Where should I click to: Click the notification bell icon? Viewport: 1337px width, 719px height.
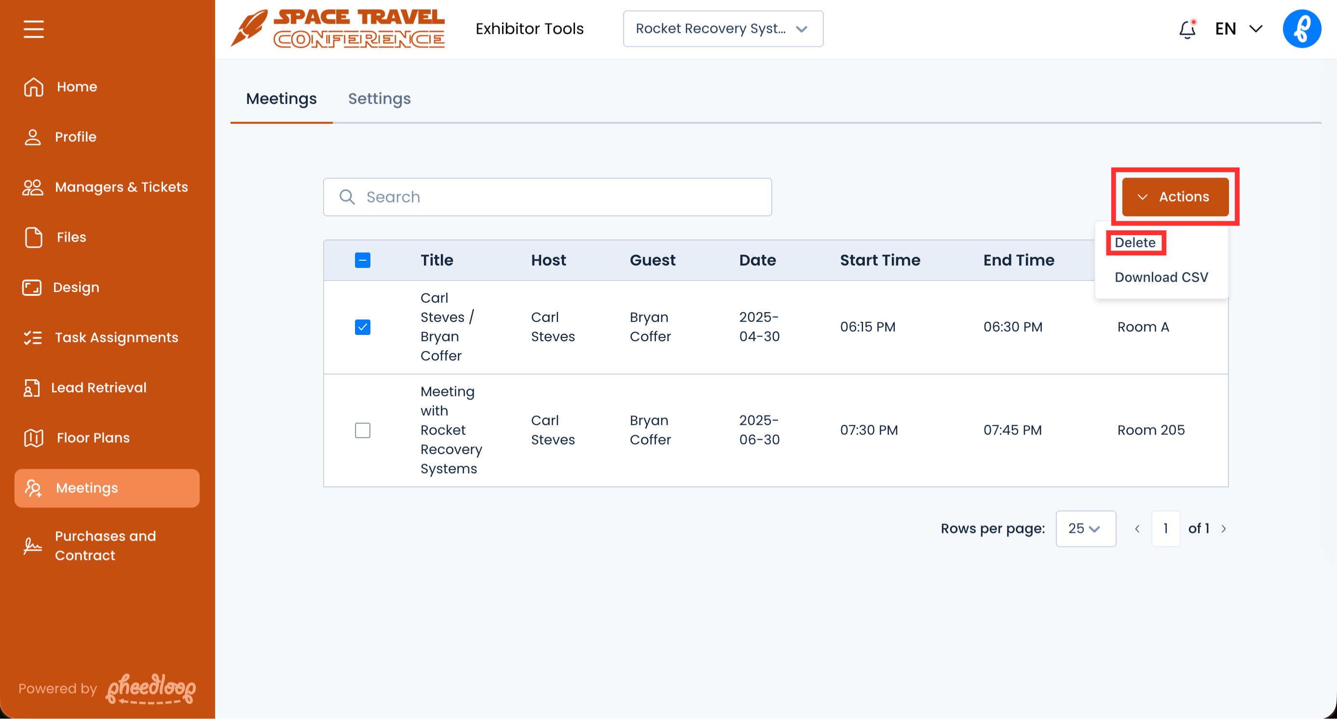[x=1187, y=29]
